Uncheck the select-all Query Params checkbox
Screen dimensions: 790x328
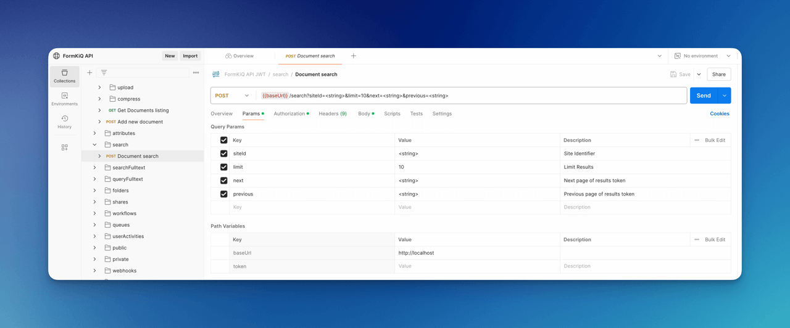click(x=224, y=141)
